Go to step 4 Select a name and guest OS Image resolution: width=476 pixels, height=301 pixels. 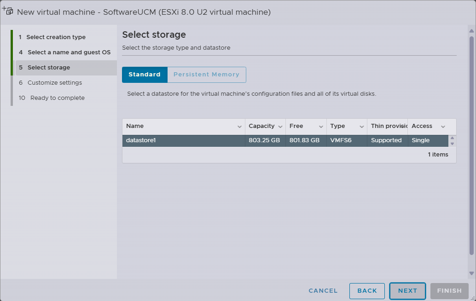coord(64,52)
